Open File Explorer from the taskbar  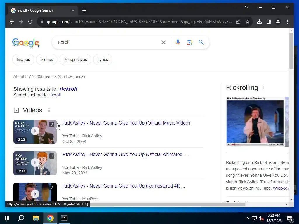[x=36, y=218]
